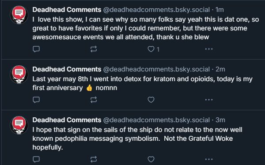
Task: Open Deadhead Comments avatar on the second post
Action: click(x=19, y=75)
